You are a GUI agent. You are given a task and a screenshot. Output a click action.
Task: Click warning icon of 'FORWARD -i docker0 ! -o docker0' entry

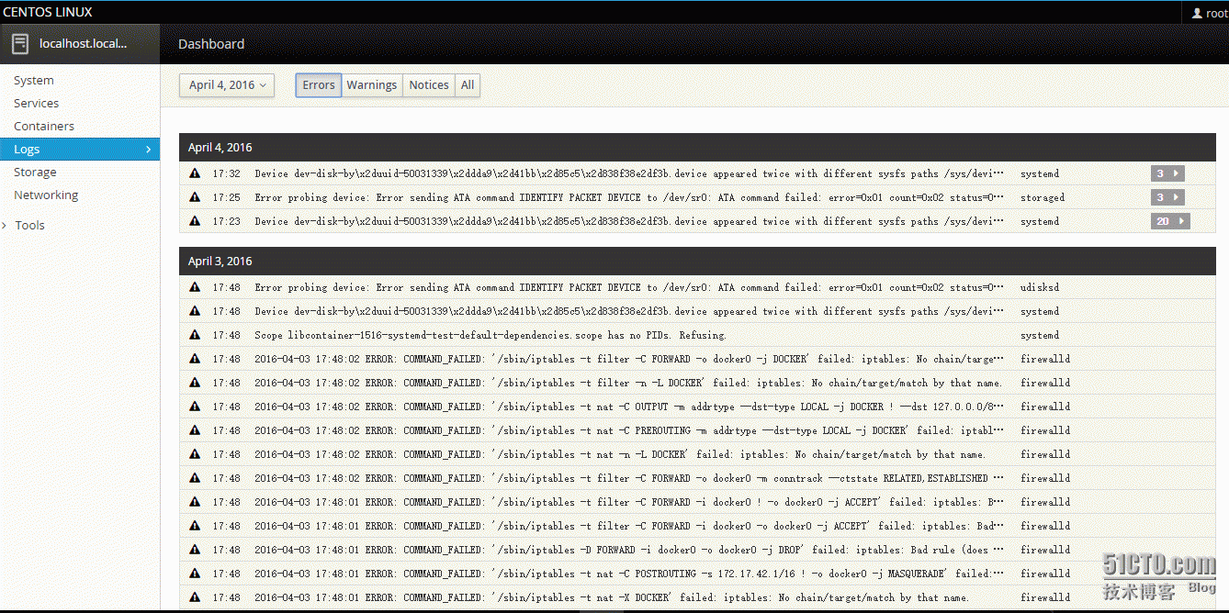coord(195,502)
